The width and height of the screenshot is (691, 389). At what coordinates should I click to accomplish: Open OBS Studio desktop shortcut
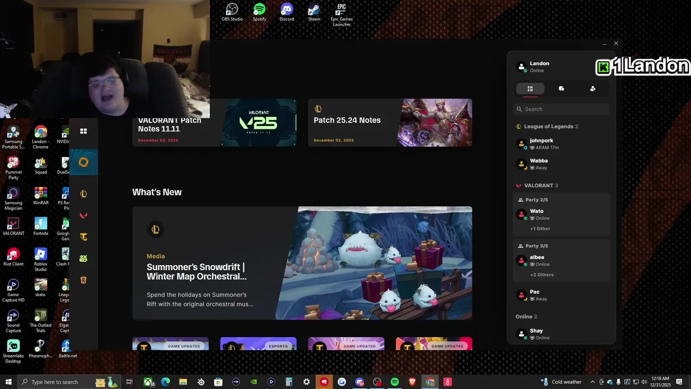[x=232, y=12]
